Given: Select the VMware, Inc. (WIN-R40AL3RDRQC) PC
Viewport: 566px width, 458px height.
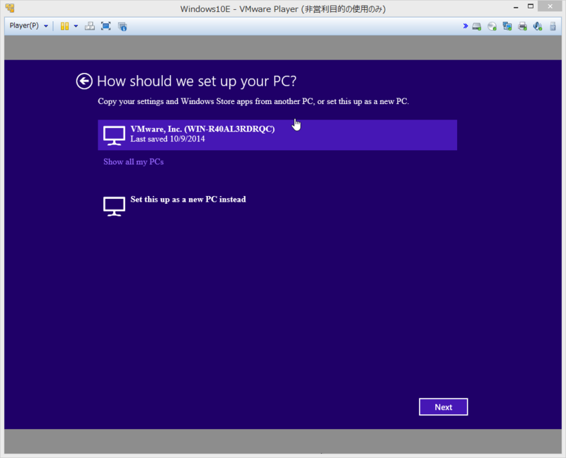Looking at the screenshot, I should (x=277, y=134).
